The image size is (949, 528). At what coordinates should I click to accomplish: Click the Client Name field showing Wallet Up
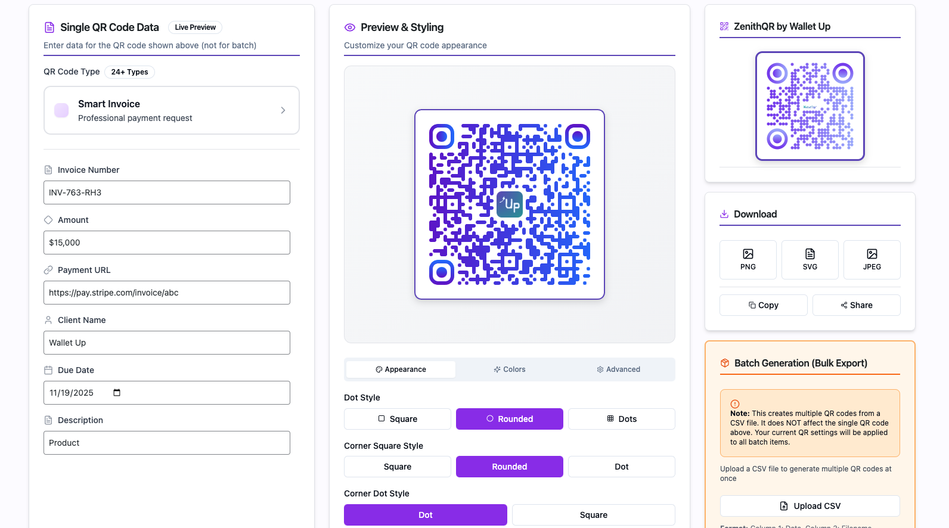pos(167,343)
